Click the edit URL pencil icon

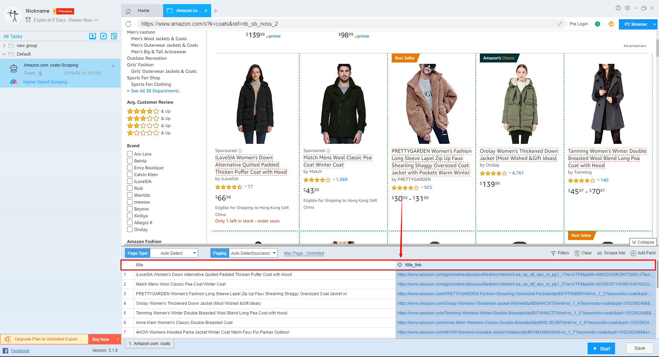[560, 24]
